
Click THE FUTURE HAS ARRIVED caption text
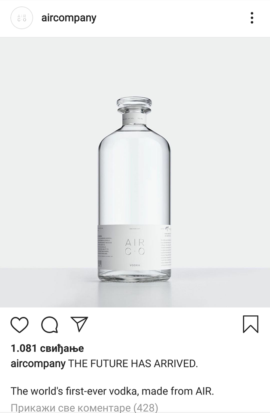pos(133,364)
